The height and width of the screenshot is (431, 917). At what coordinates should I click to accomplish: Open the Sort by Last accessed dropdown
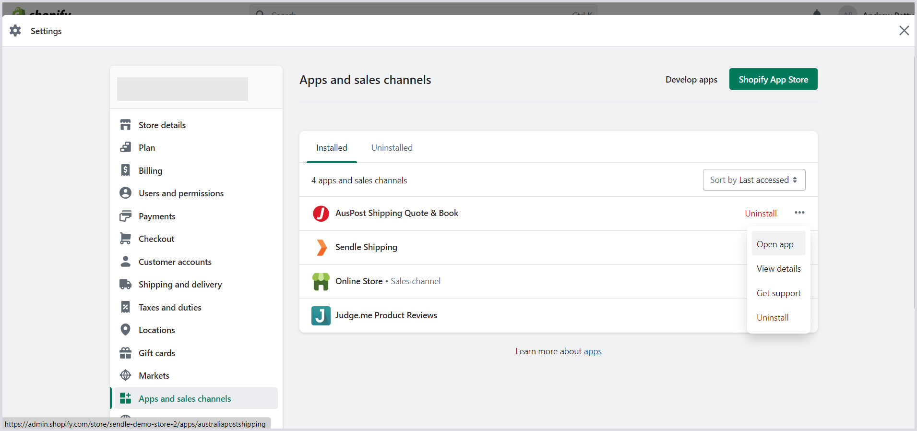click(753, 180)
